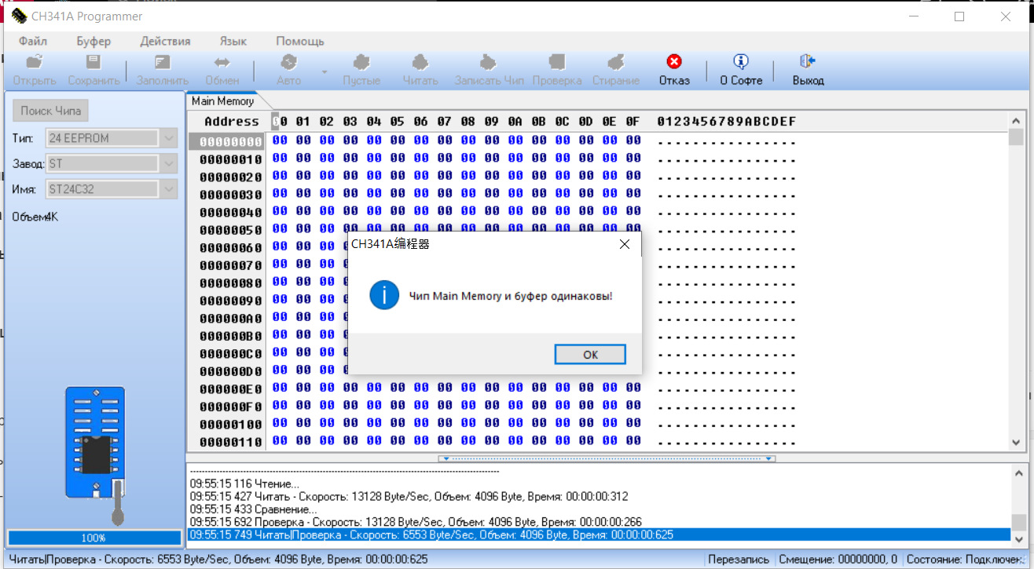Click the Выход (Exit) toolbar icon
Image resolution: width=1034 pixels, height=569 pixels.
(808, 62)
